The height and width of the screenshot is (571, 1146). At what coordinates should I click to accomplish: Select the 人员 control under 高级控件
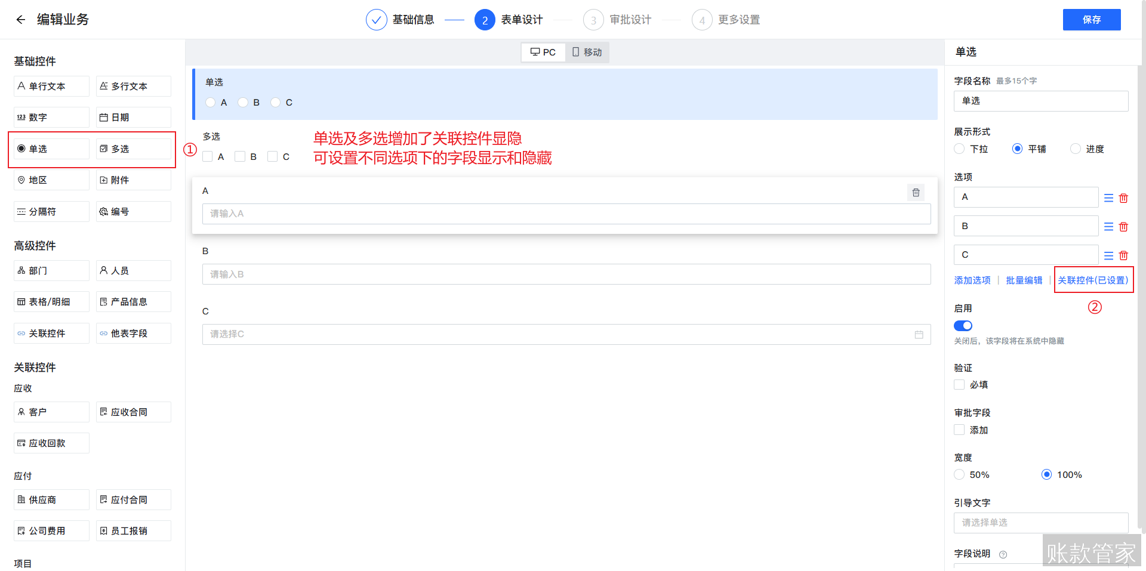(x=133, y=270)
